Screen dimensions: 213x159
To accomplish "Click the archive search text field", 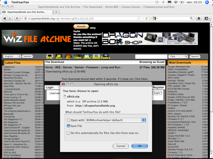I will point(151,57).
